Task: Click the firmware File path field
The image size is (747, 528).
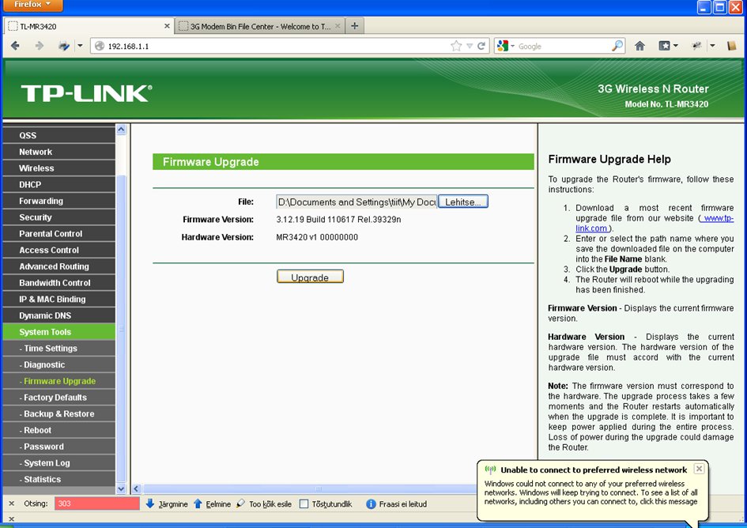Action: coord(357,202)
